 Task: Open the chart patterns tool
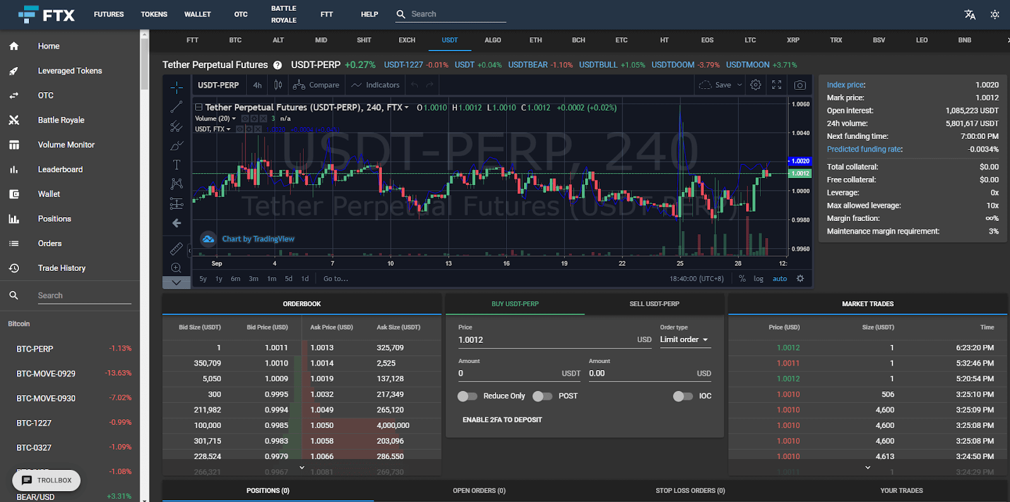(x=177, y=184)
